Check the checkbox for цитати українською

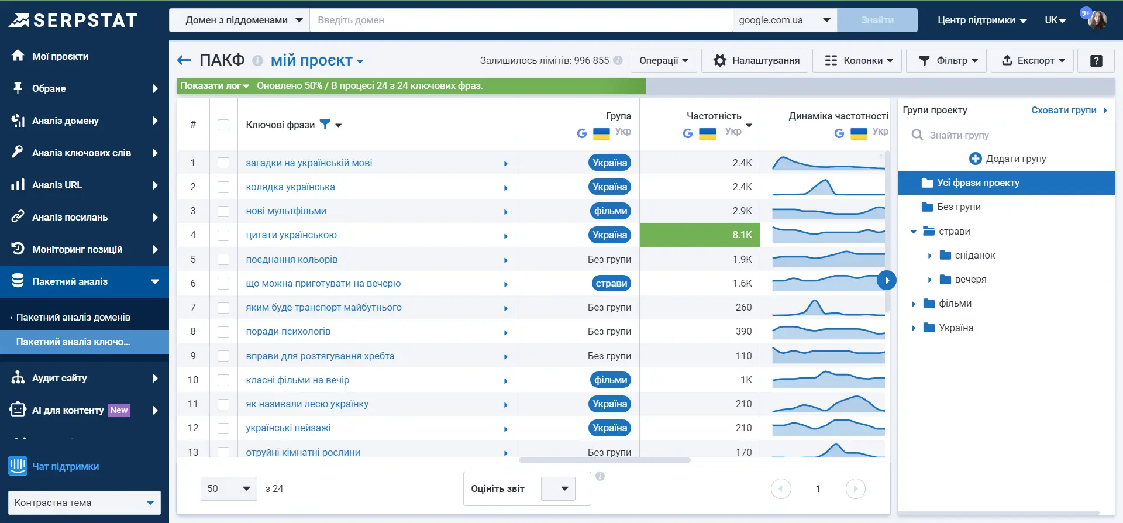coord(223,235)
